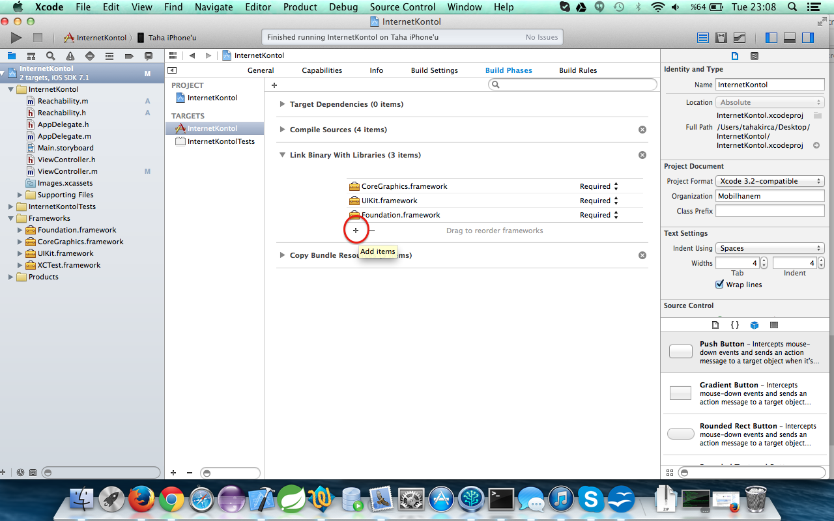Open Terminal from the Dock

(501, 500)
